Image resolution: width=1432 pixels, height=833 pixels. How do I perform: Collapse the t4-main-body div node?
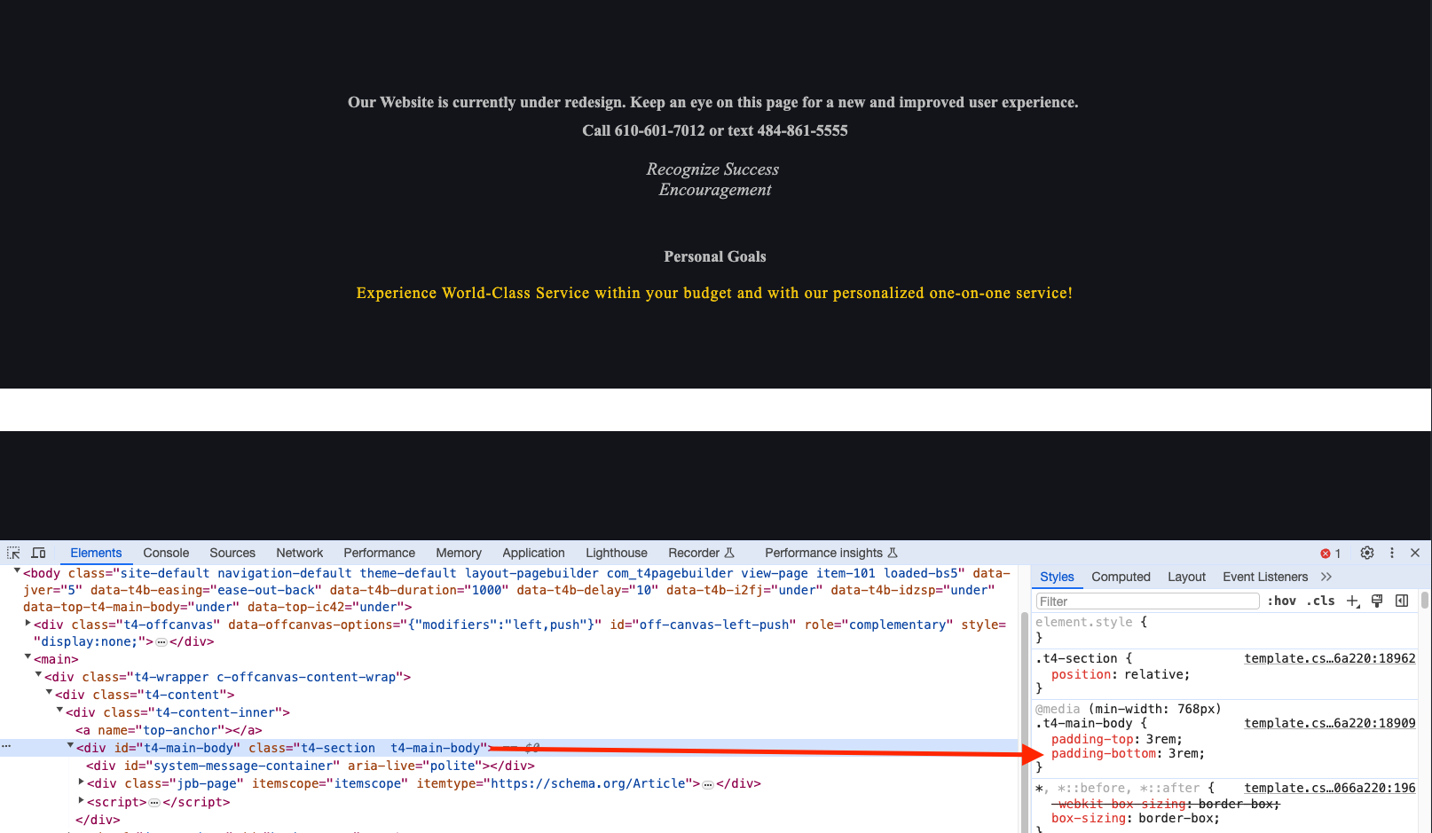[x=70, y=746]
